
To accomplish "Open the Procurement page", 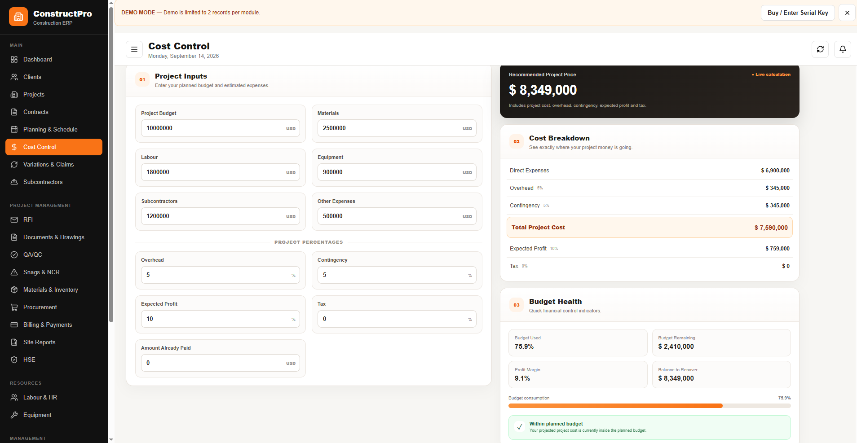I will tap(54, 307).
